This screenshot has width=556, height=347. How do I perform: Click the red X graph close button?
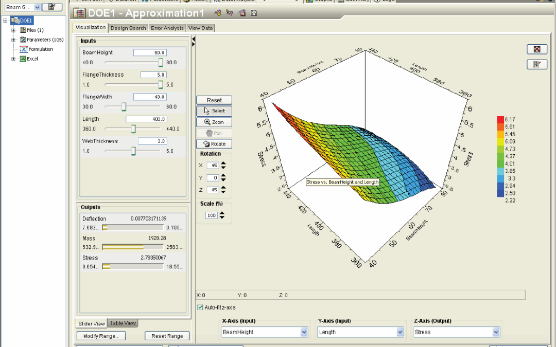click(x=537, y=49)
